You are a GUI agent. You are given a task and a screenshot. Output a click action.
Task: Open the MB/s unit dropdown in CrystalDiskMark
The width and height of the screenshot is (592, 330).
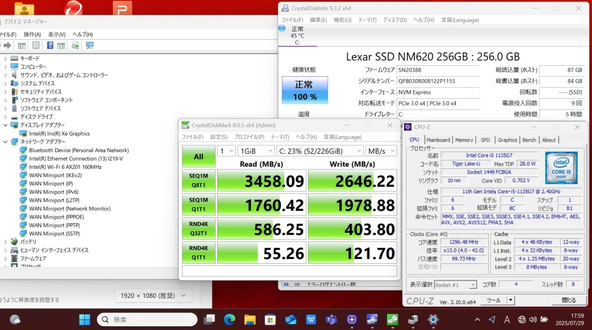381,151
